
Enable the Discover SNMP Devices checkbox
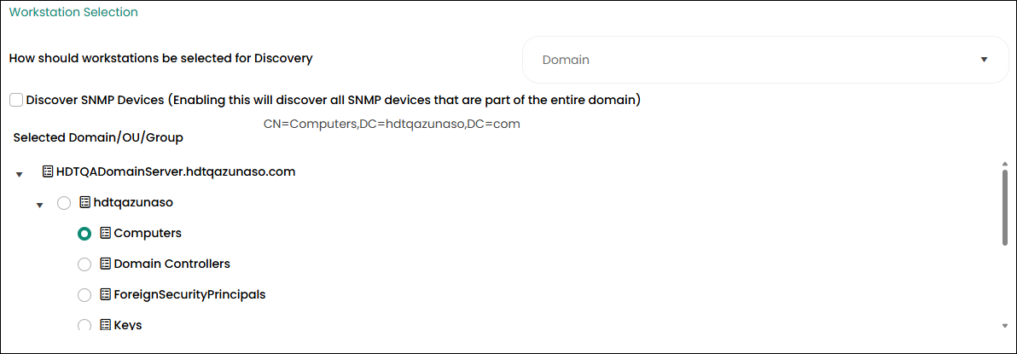(16, 100)
